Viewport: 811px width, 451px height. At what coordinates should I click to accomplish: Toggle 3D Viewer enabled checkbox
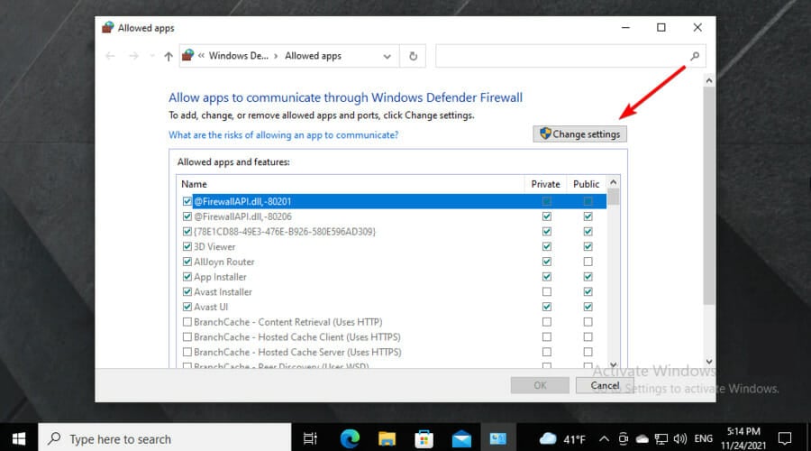tap(187, 246)
